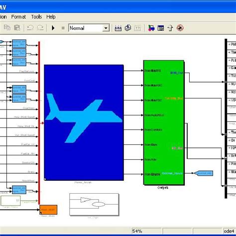Image resolution: width=236 pixels, height=236 pixels.
Task: Start the simulation with the play button
Action: click(53, 28)
